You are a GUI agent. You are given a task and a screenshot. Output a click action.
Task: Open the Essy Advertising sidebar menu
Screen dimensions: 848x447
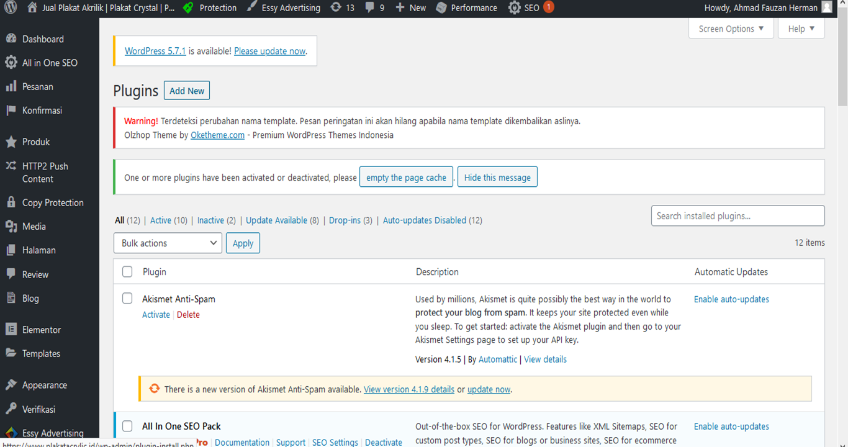pos(50,433)
